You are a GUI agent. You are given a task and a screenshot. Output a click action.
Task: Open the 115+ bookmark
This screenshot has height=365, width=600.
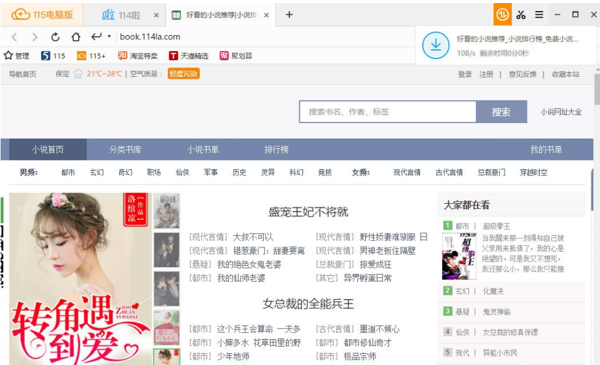pyautogui.click(x=91, y=56)
